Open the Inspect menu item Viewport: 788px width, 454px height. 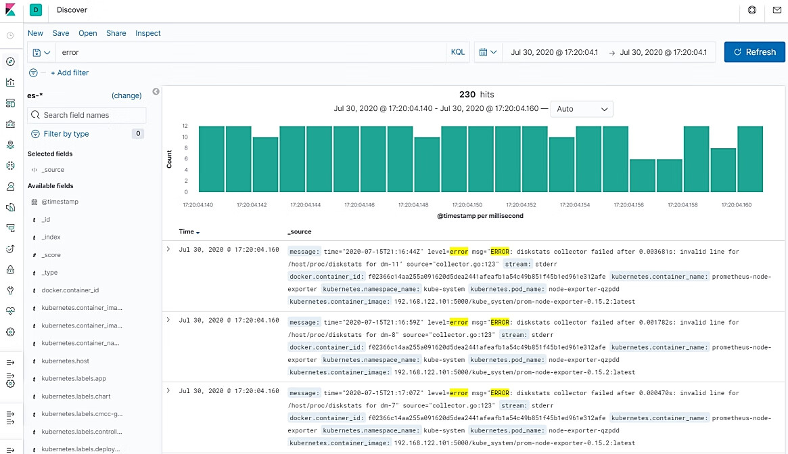point(147,33)
